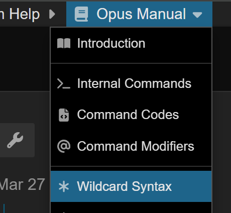Click the Opus Manual button label
Screen dimensions: 231x213
tap(141, 14)
